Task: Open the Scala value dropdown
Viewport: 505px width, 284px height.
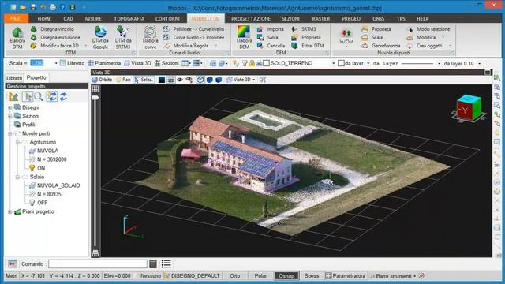Action: click(x=56, y=63)
